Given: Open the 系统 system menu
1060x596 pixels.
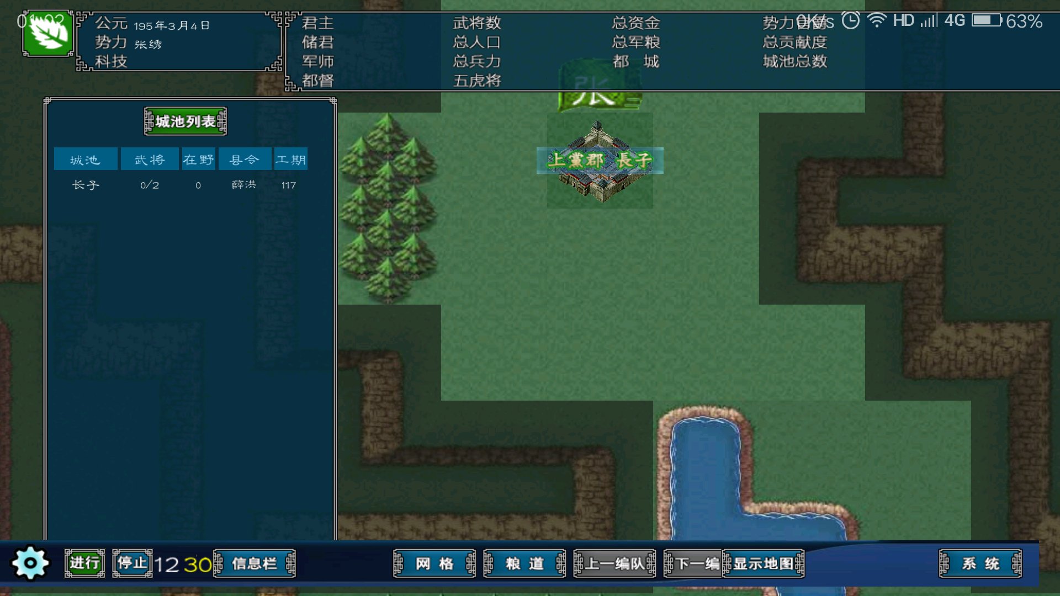Looking at the screenshot, I should (981, 563).
